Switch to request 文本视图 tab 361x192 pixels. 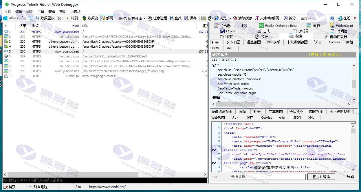click(233, 42)
